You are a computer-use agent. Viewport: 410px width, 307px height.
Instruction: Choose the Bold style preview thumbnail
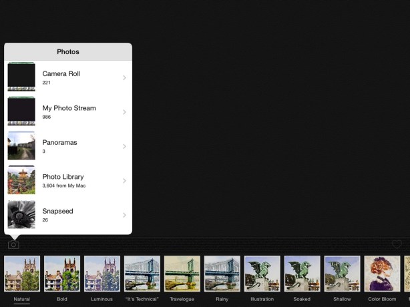[62, 274]
